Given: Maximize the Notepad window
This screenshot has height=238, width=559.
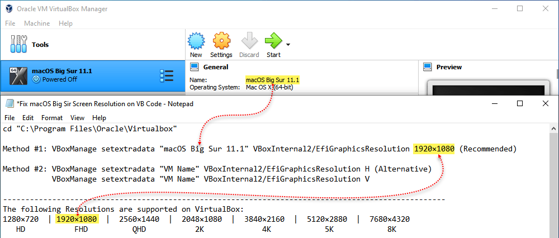Looking at the screenshot, I should pyautogui.click(x=520, y=104).
